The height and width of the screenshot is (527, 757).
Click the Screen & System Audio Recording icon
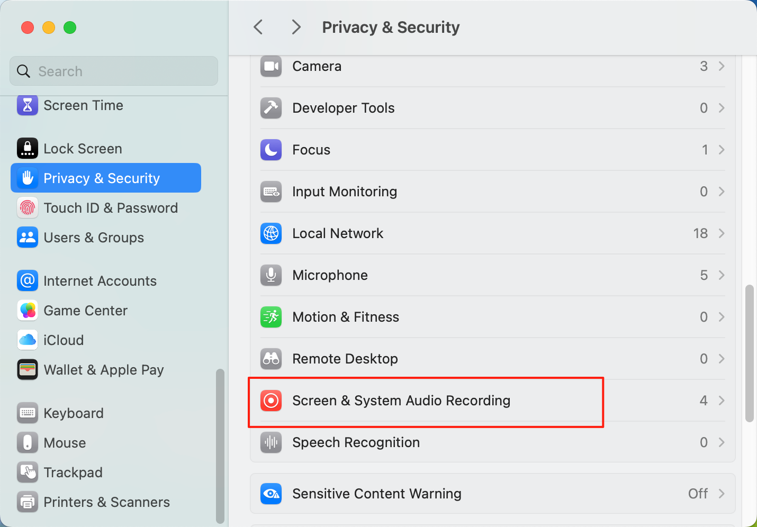271,401
